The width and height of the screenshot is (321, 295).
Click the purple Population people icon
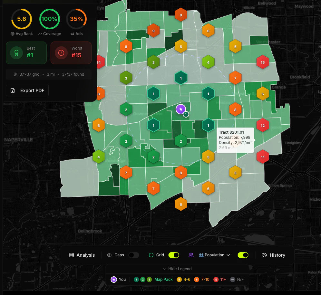(x=191, y=255)
